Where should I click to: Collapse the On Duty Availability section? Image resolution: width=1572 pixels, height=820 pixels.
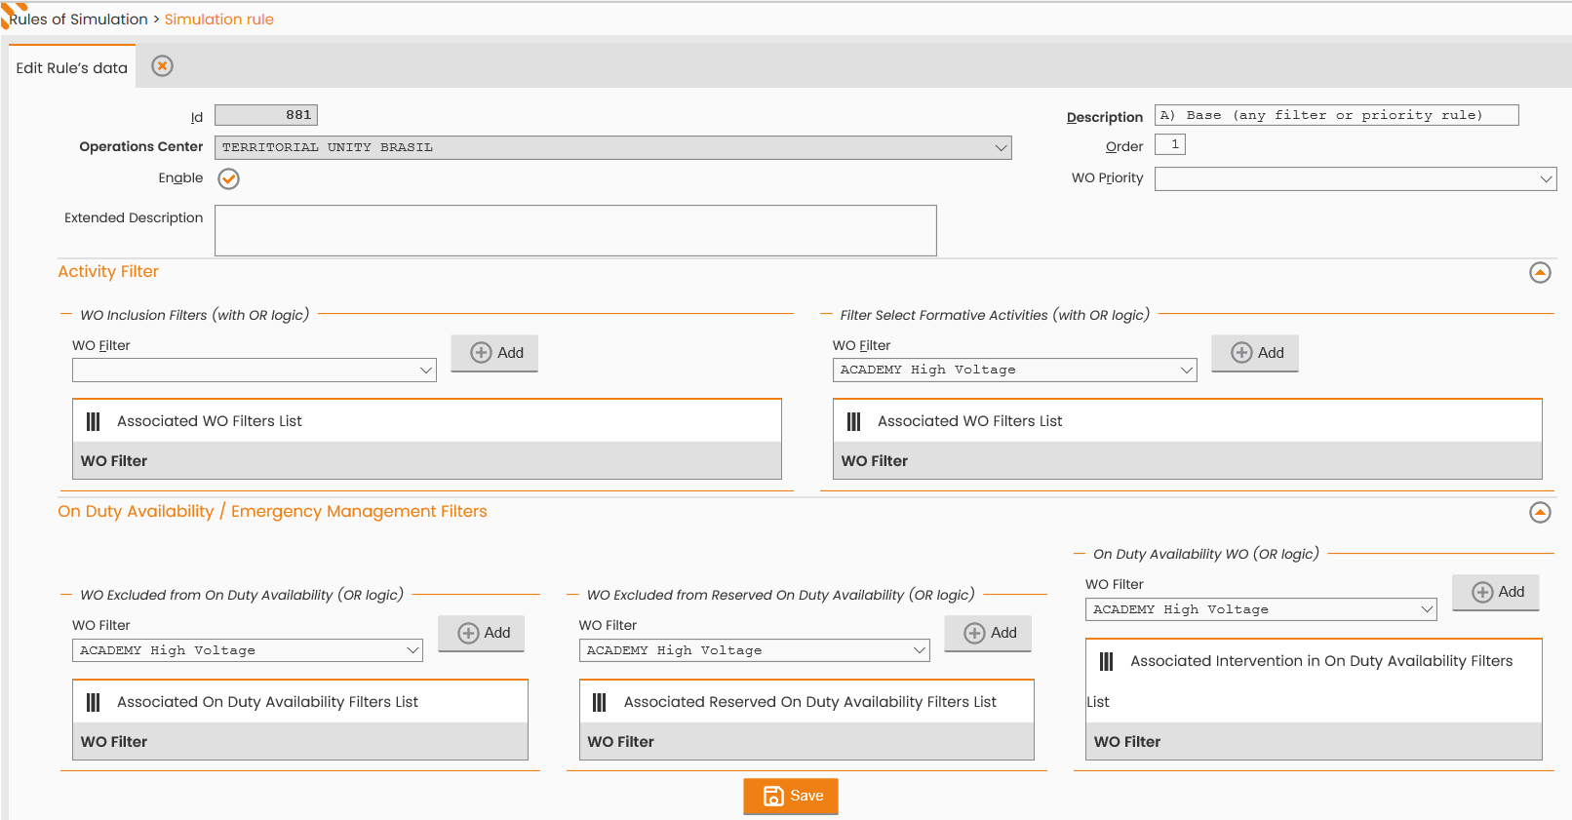1540,513
